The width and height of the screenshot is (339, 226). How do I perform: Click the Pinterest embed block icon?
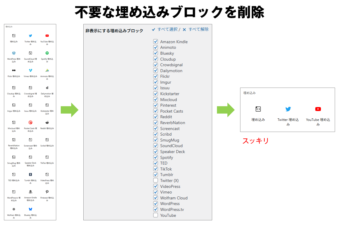point(47,192)
